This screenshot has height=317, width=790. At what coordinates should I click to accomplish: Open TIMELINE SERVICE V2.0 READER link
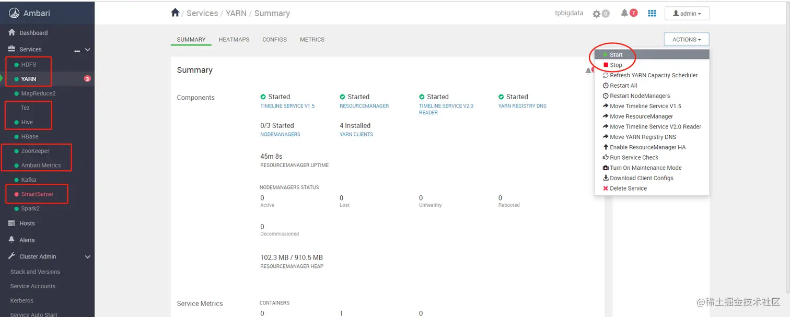[446, 109]
